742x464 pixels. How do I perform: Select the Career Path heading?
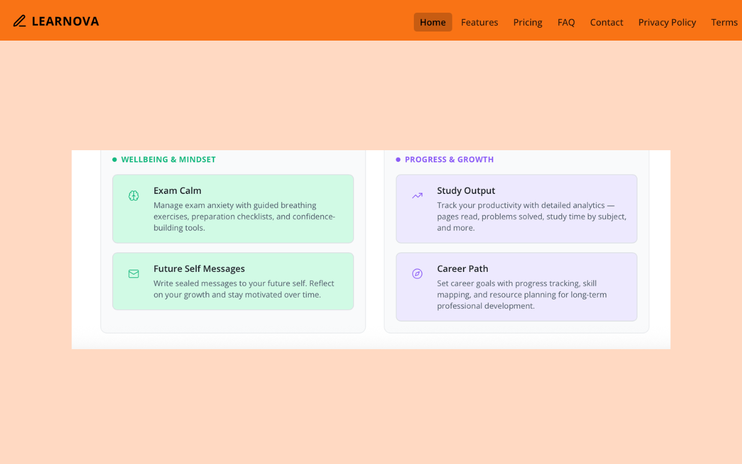(463, 269)
